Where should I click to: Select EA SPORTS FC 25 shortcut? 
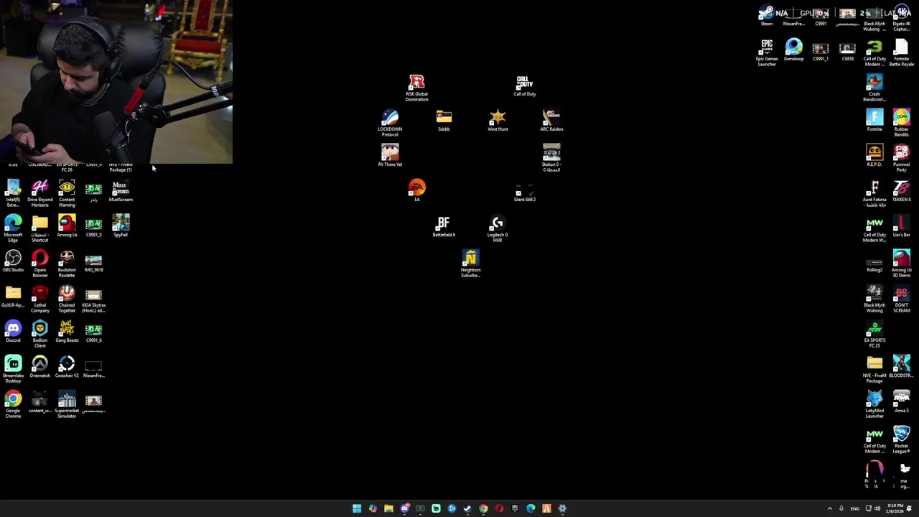[x=874, y=334]
